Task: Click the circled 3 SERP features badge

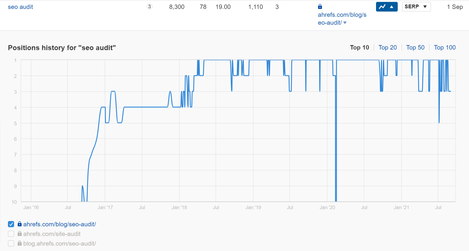Action: click(x=149, y=6)
